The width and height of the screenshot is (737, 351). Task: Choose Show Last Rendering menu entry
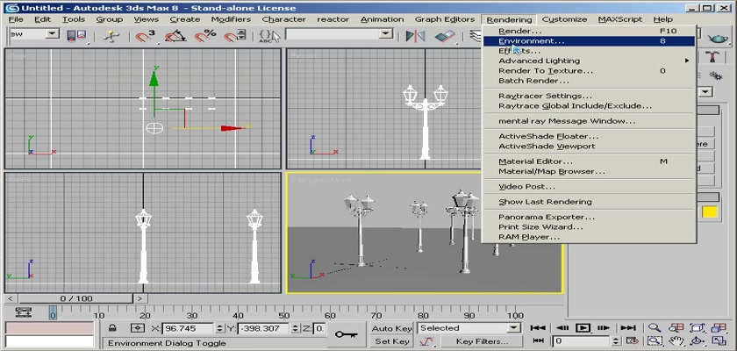[x=589, y=202]
